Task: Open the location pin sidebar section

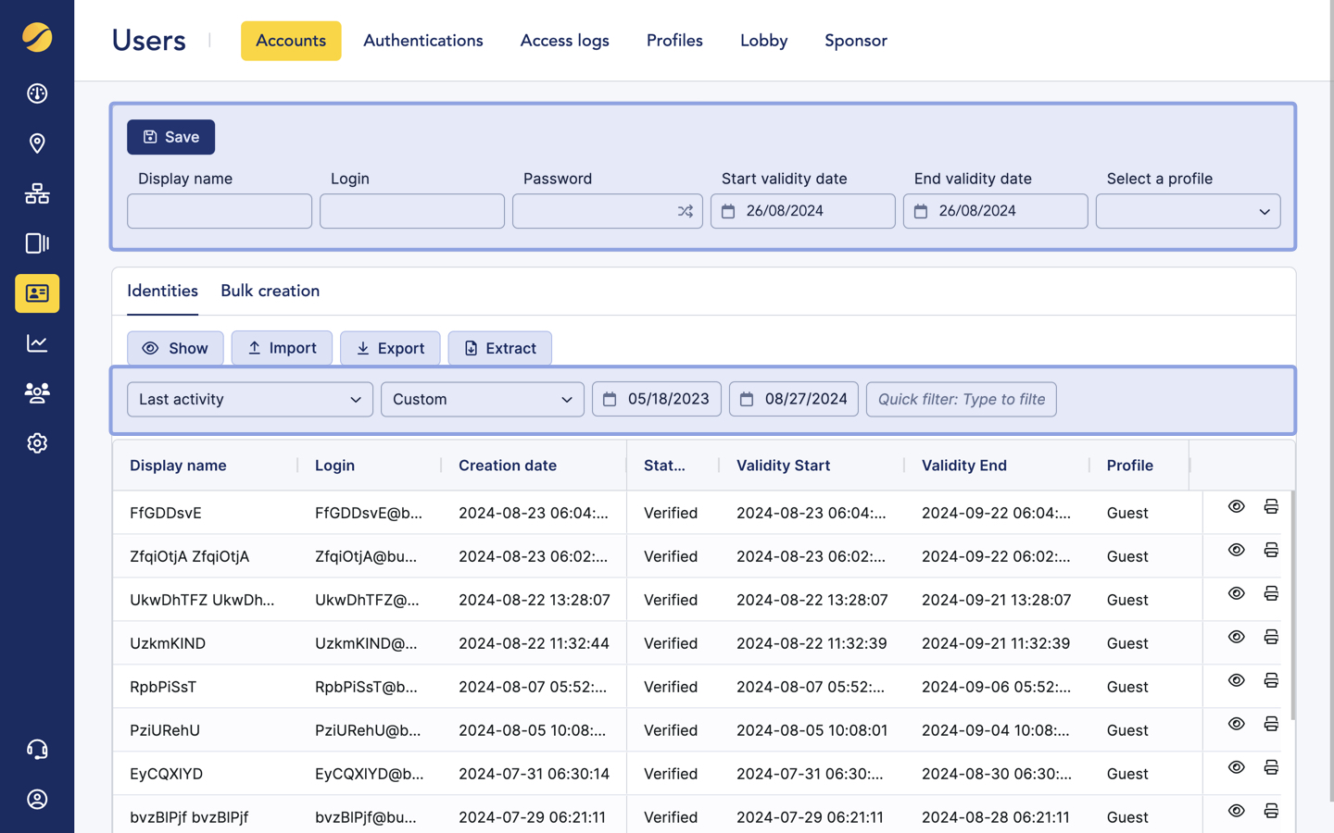Action: click(37, 143)
